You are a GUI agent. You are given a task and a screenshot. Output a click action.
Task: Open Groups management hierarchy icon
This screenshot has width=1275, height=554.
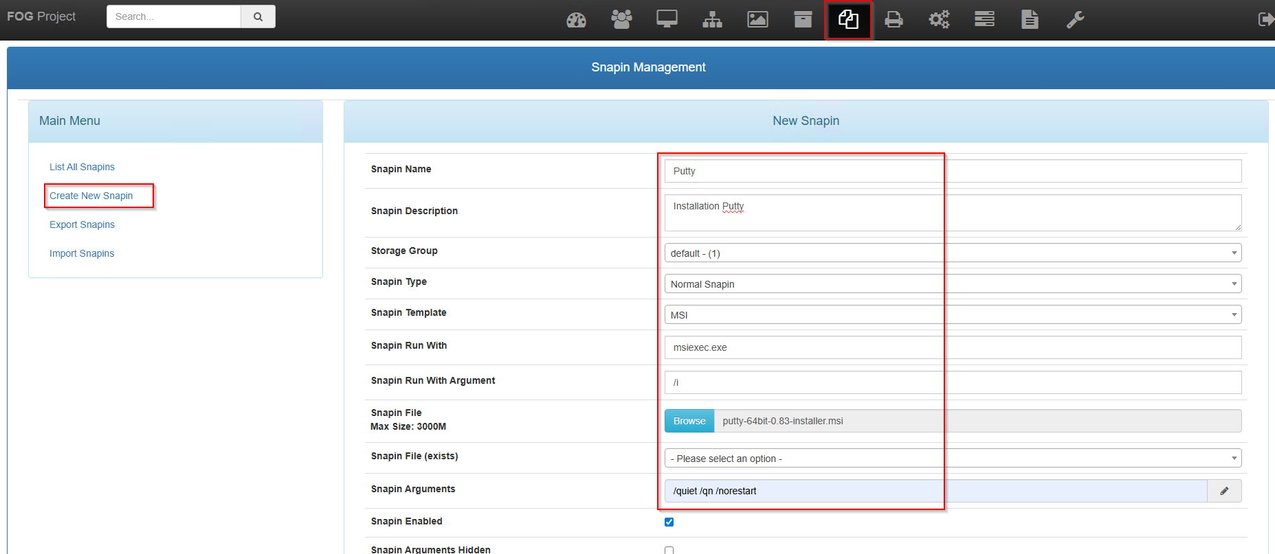point(712,20)
